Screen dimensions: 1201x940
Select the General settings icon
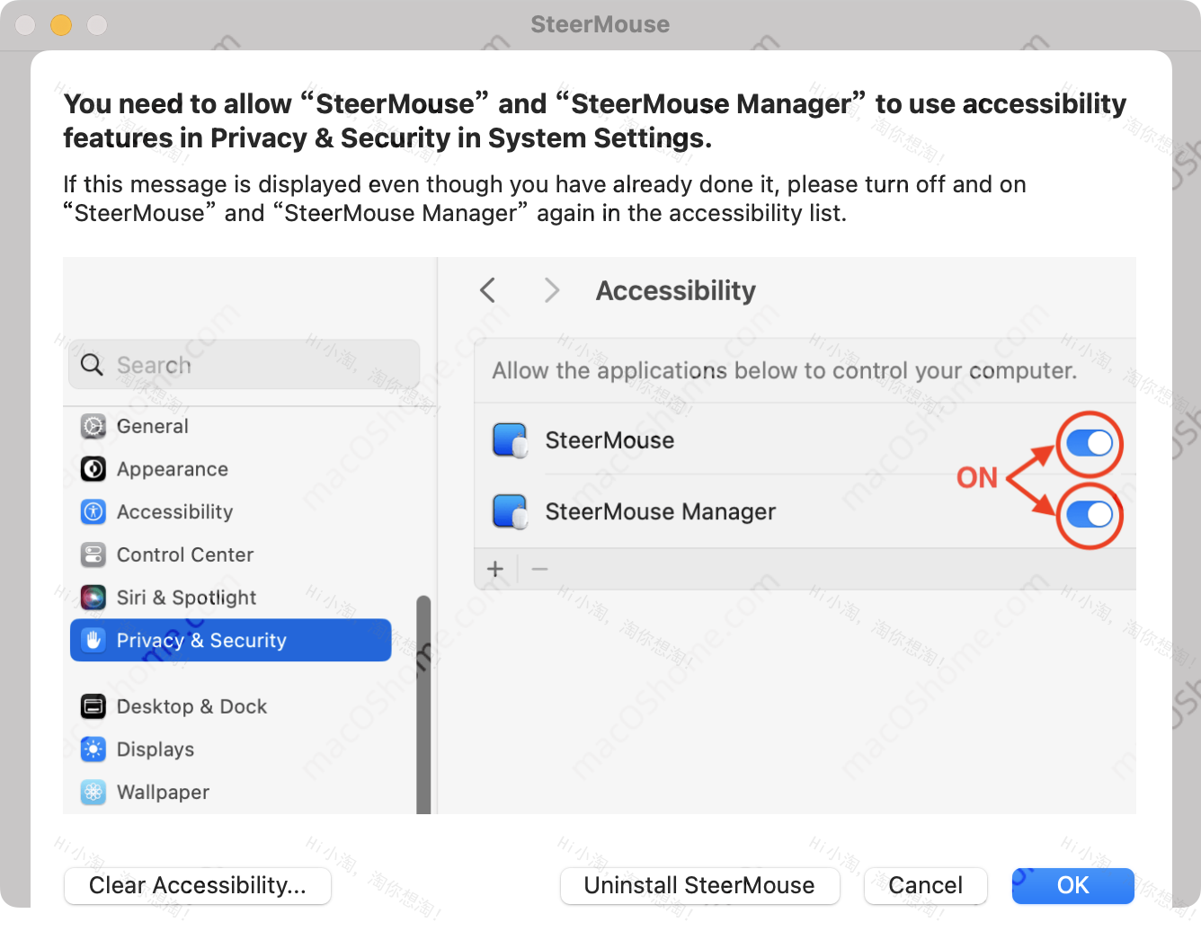tap(93, 426)
